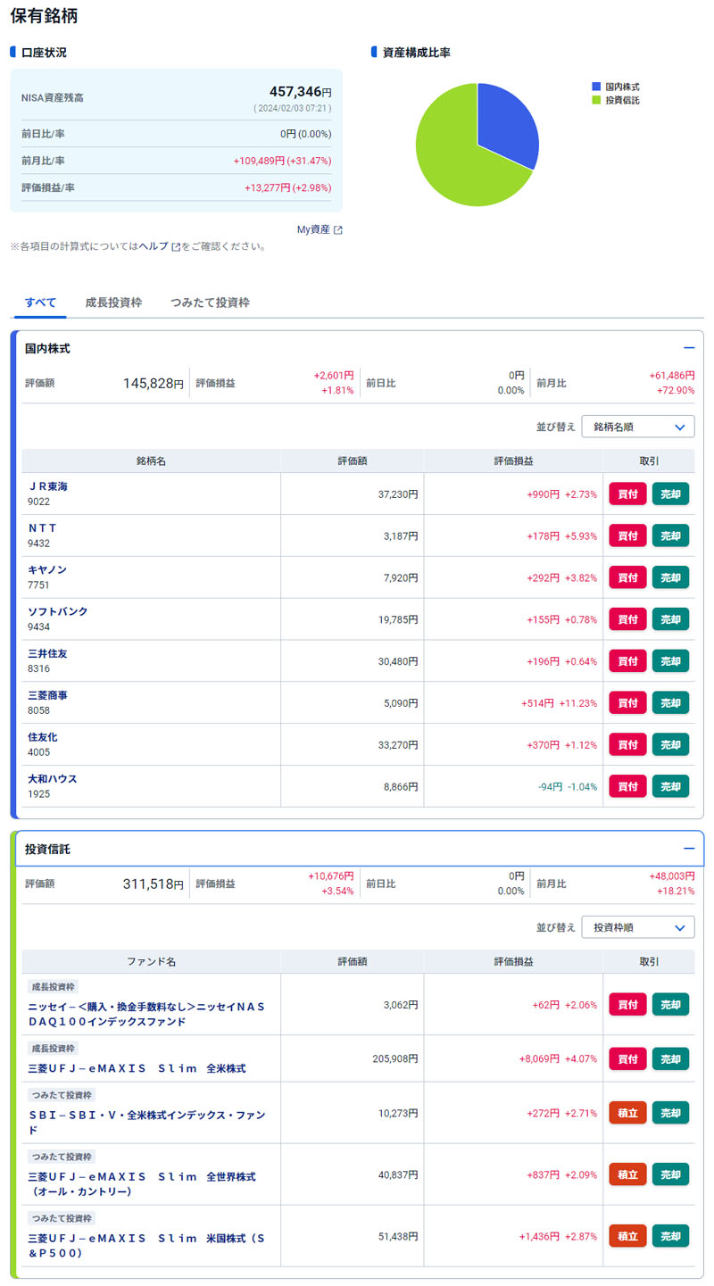The height and width of the screenshot is (1286, 714).
Task: Click the blue 国内株式 legend swatch
Action: (596, 87)
